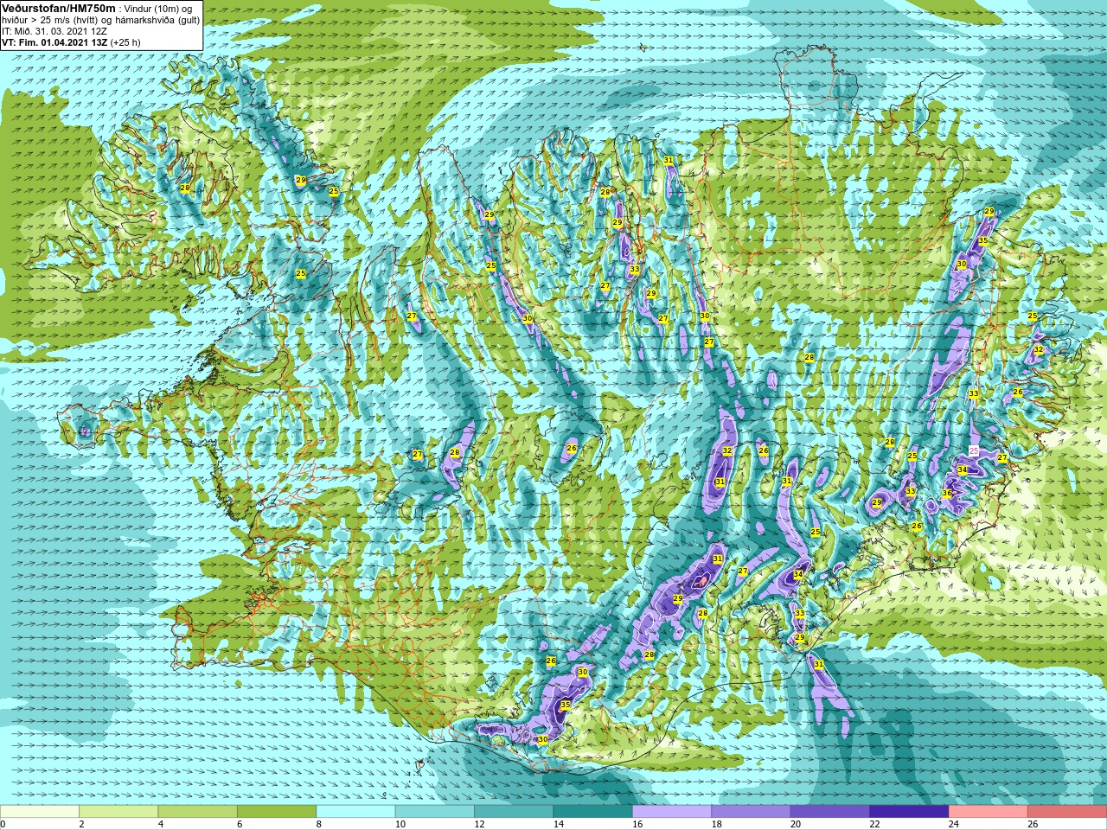This screenshot has height=830, width=1107.
Task: Click the white '25' gust label
Action: point(974,451)
